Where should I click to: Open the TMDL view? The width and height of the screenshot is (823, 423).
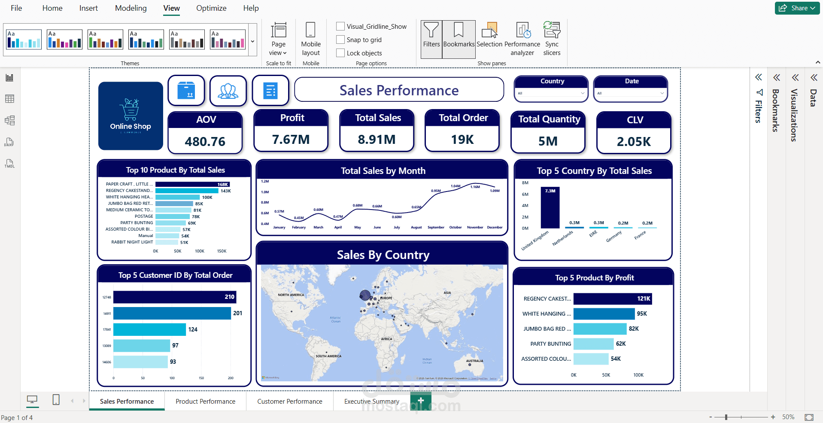point(9,164)
